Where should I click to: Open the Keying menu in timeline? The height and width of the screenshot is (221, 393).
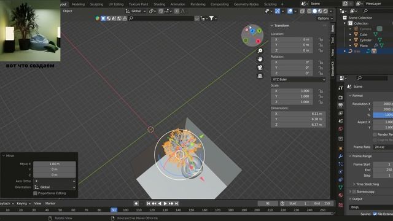[23, 203]
